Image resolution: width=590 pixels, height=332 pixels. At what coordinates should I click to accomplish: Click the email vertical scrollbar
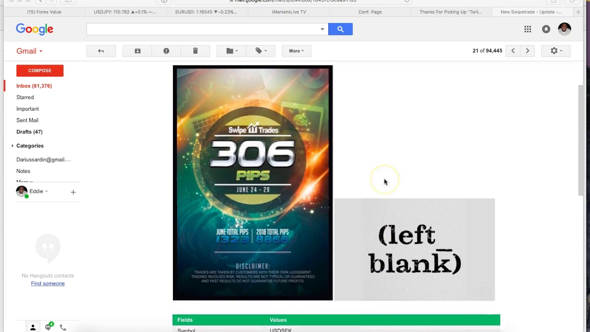coord(580,140)
